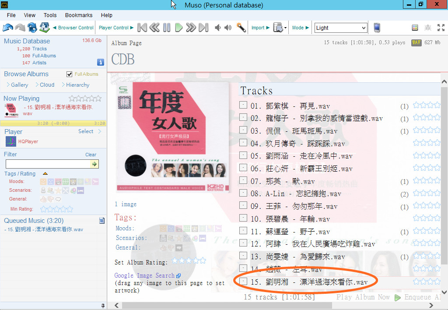Check the box for track 01 鄧紫棋
Screen dimensions: 448x310
coord(243,105)
